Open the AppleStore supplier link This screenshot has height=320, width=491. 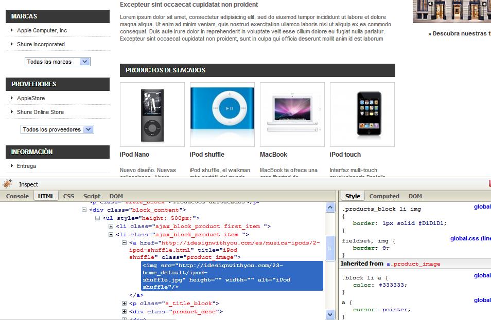tap(31, 98)
